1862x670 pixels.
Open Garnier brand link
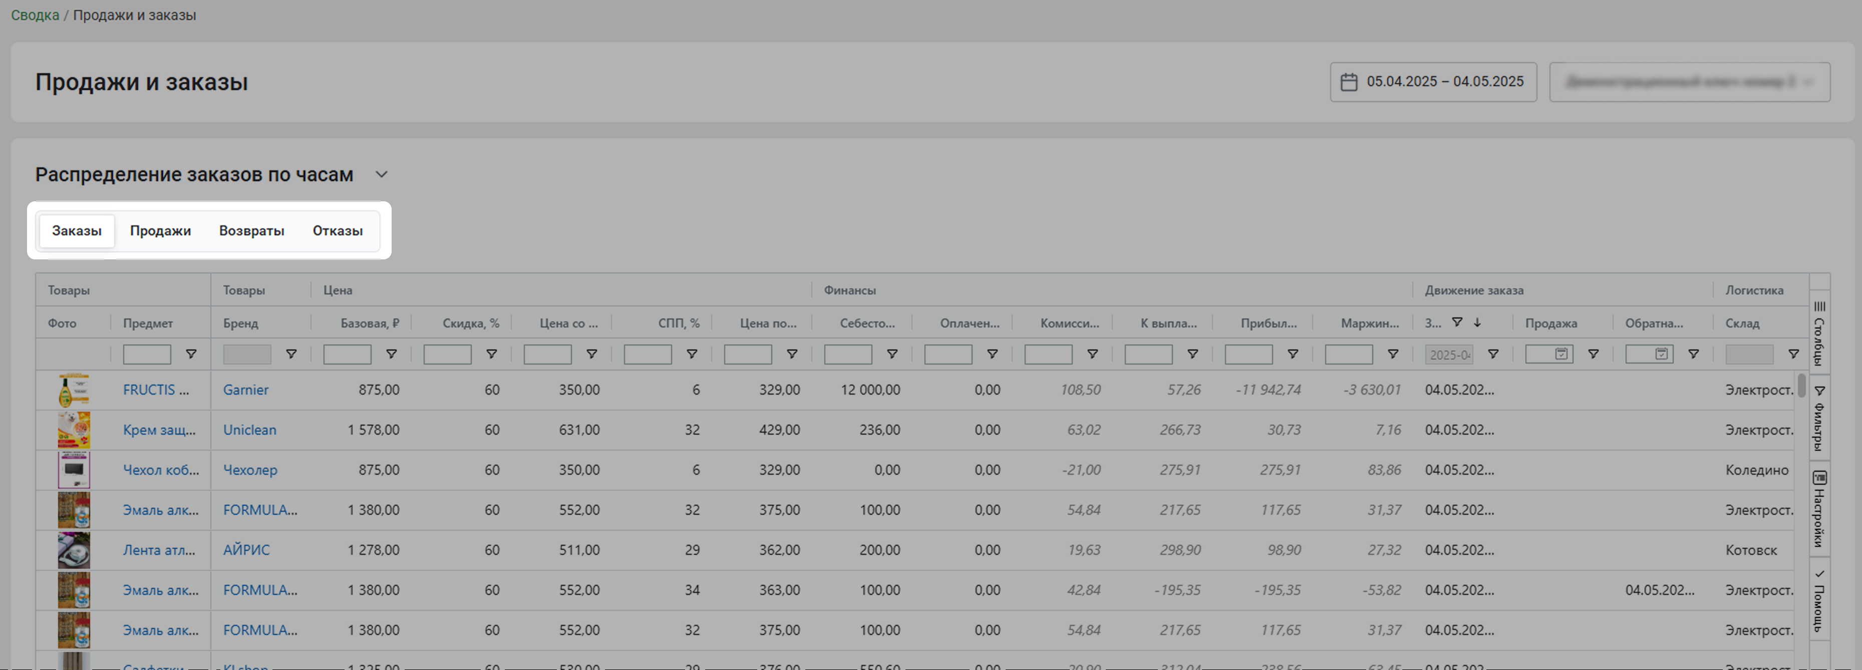(x=246, y=390)
